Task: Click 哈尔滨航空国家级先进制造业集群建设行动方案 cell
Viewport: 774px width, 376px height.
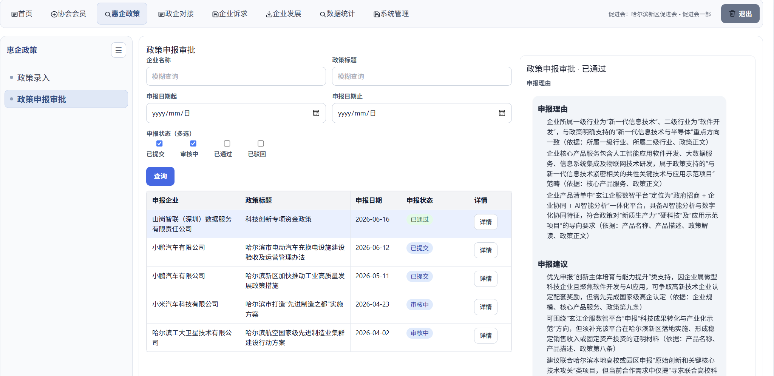Action: click(295, 337)
